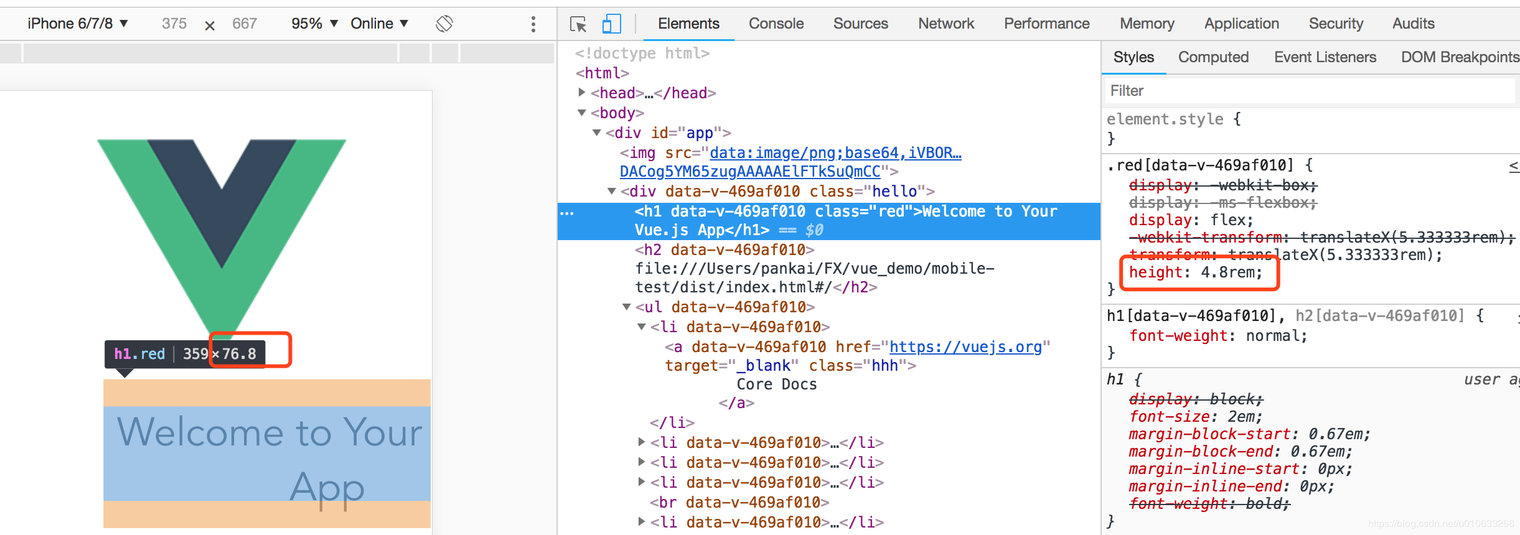Select the Security tab
The width and height of the screenshot is (1520, 535).
tap(1336, 24)
